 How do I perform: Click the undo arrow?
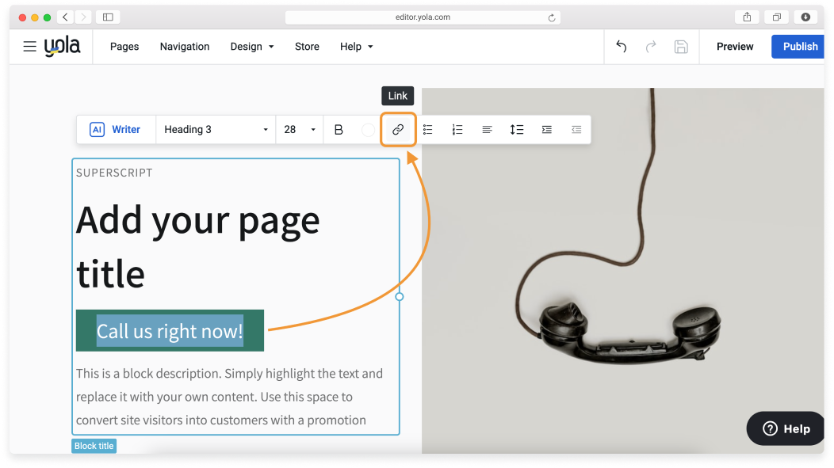pos(622,47)
